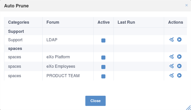Toggle Active checkbox for eXo Employees

[103, 67]
